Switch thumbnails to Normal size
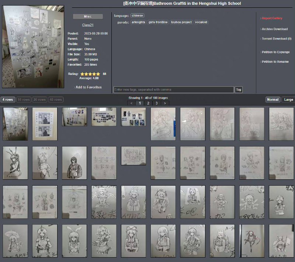 click(273, 100)
